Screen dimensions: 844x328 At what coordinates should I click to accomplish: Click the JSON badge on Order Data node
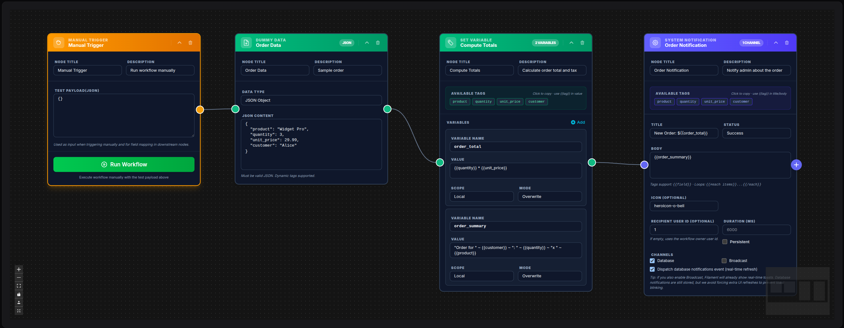click(x=347, y=42)
